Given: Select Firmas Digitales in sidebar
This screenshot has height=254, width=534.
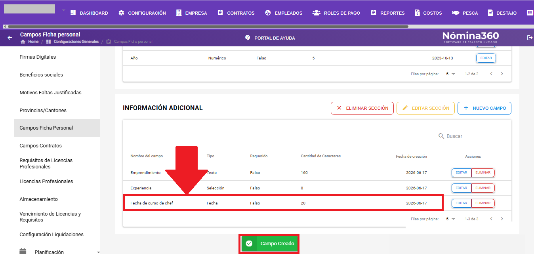Looking at the screenshot, I should point(38,57).
